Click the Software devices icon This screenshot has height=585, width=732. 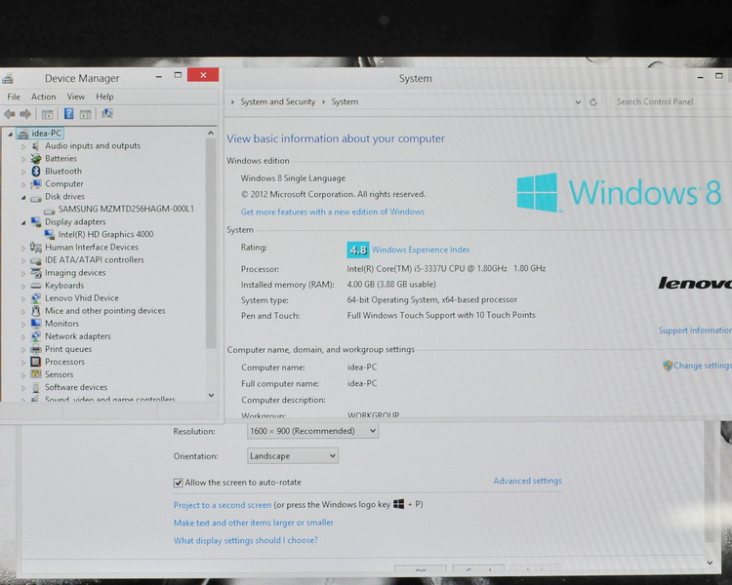(36, 387)
